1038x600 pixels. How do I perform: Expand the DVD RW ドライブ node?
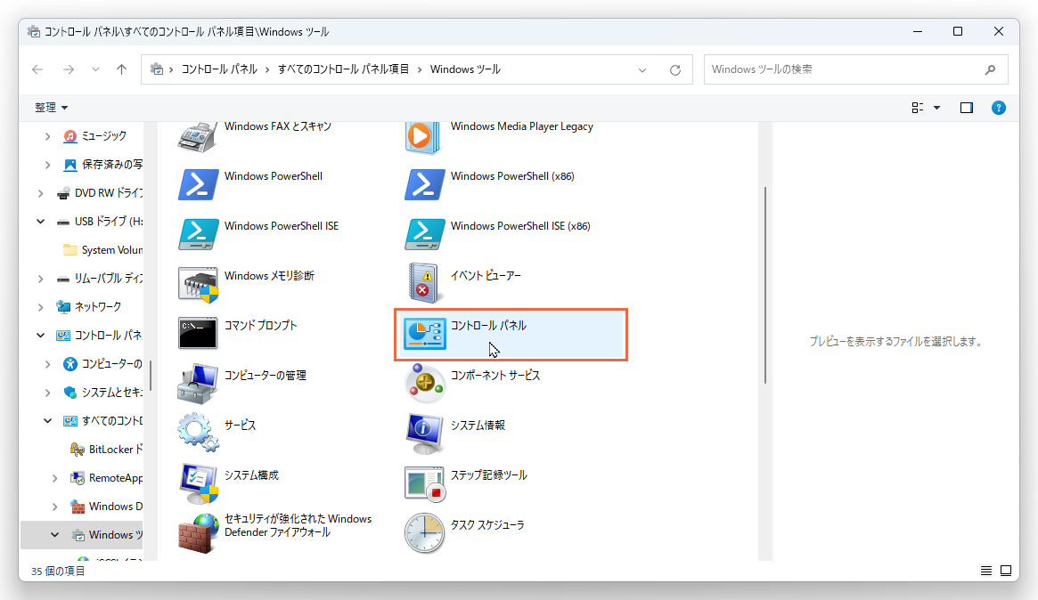click(40, 193)
